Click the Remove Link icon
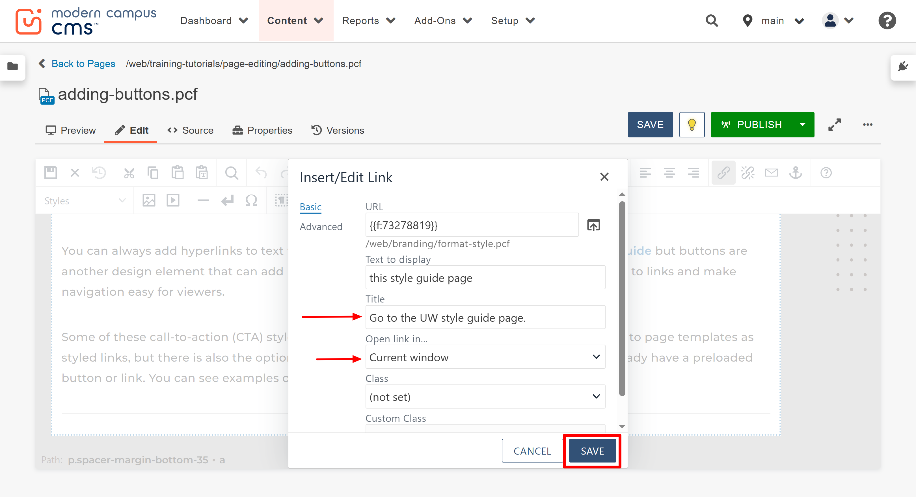Viewport: 916px width, 497px height. click(748, 172)
